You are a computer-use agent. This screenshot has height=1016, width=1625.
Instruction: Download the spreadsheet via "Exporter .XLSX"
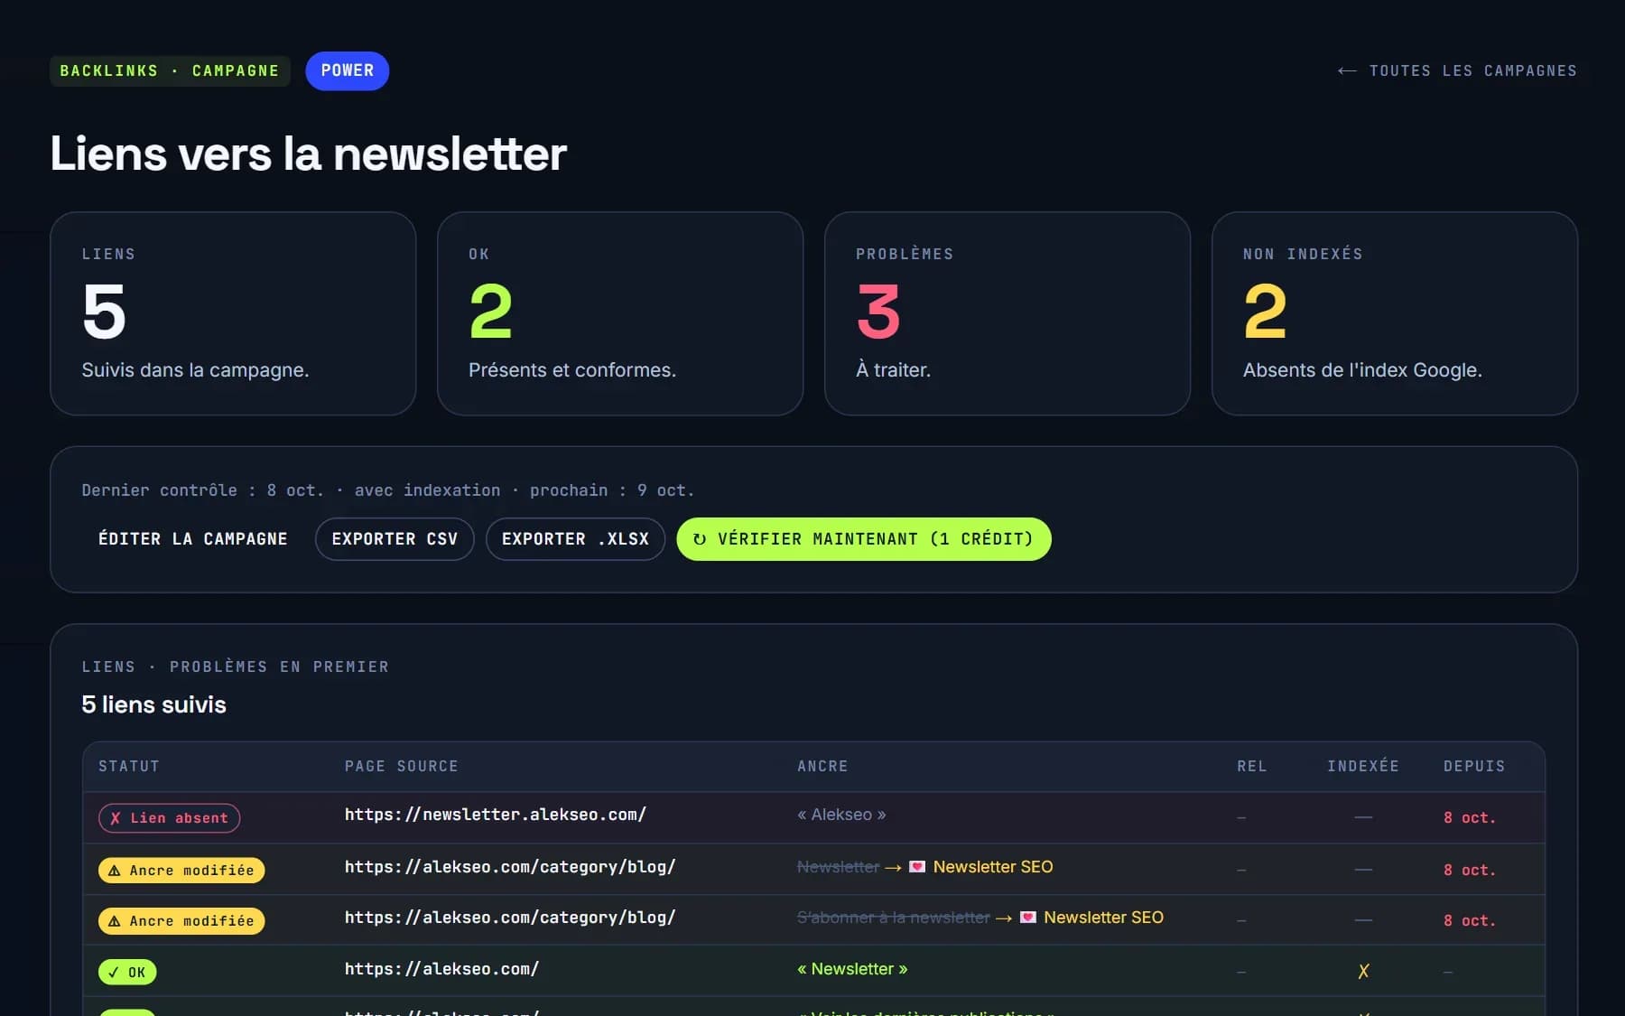tap(576, 539)
